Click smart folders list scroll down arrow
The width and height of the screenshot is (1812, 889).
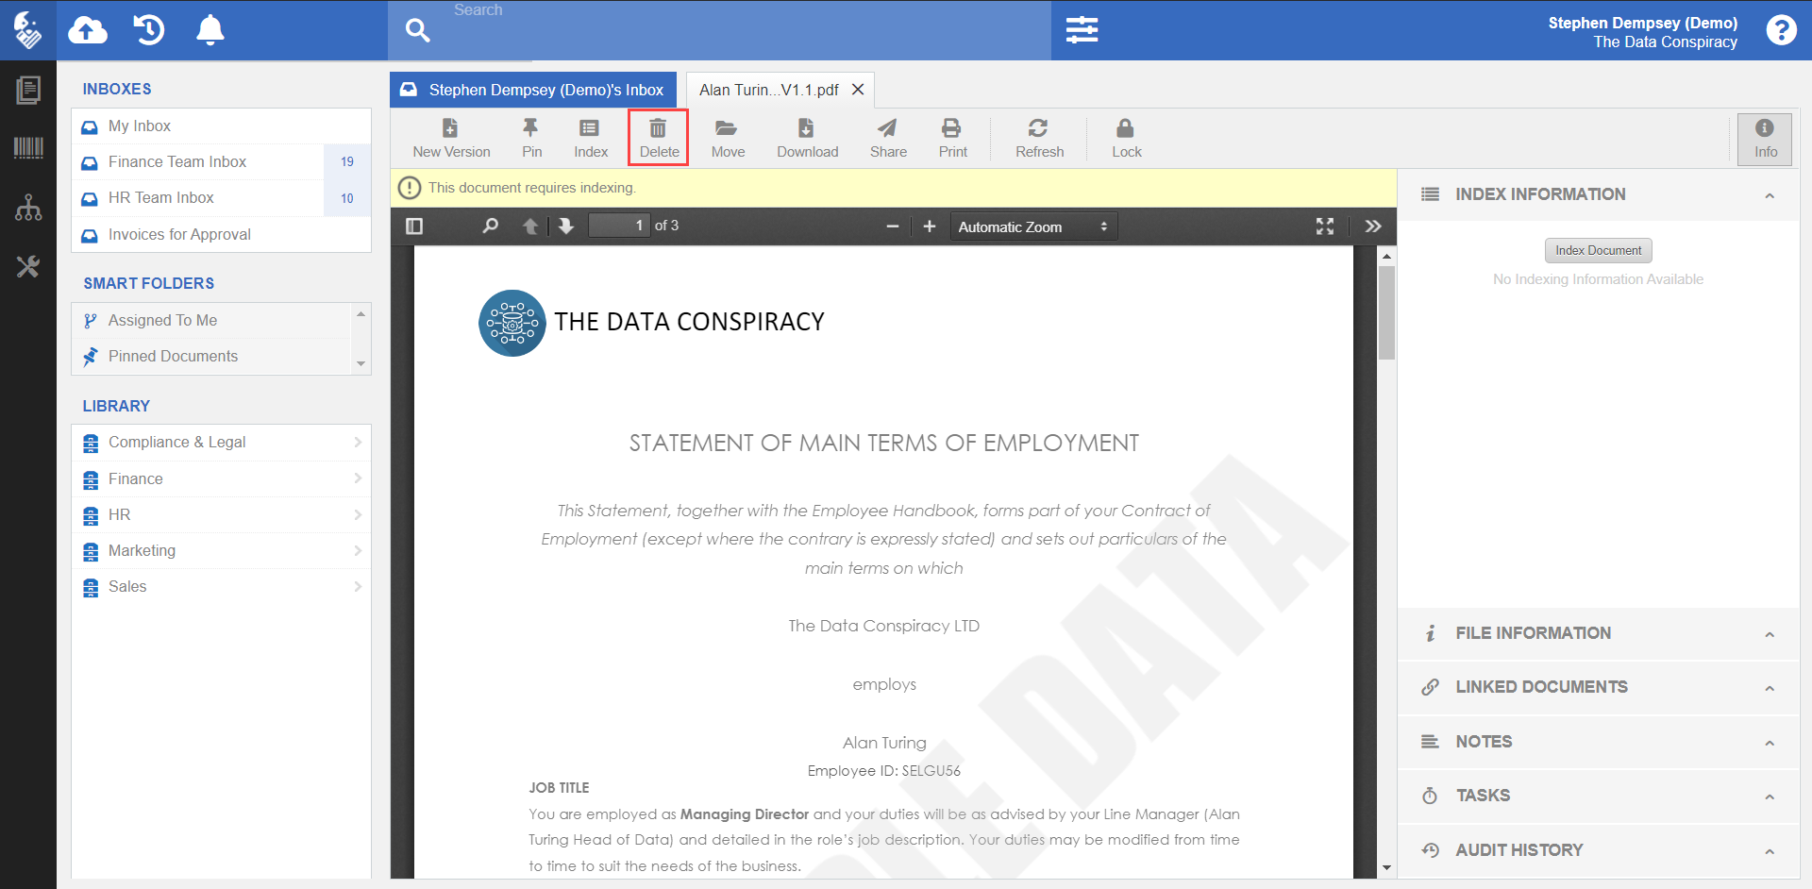[x=361, y=364]
